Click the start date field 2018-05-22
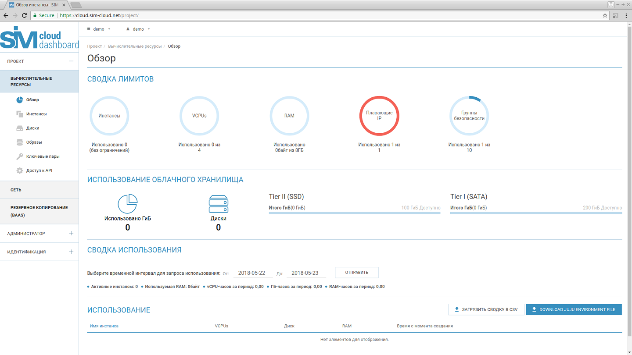 click(253, 273)
